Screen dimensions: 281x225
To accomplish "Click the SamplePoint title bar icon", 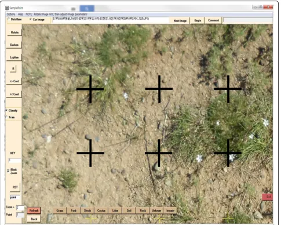I will point(7,8).
